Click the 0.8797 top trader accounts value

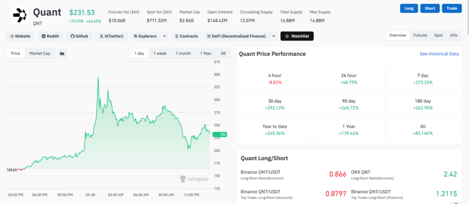tap(336, 194)
